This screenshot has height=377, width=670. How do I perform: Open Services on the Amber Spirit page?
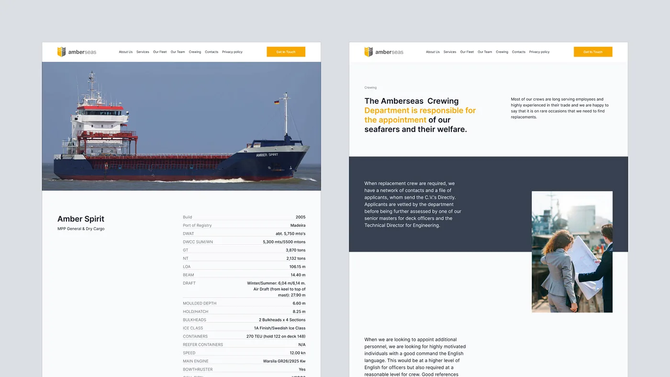tap(143, 52)
